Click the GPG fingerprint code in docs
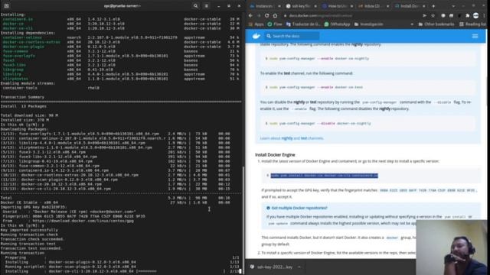490x275 pixels. tap(428, 190)
